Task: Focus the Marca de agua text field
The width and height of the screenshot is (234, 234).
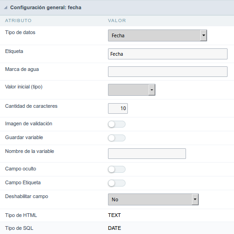Action: (168, 71)
